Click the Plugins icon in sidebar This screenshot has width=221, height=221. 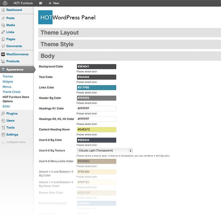click(3, 114)
